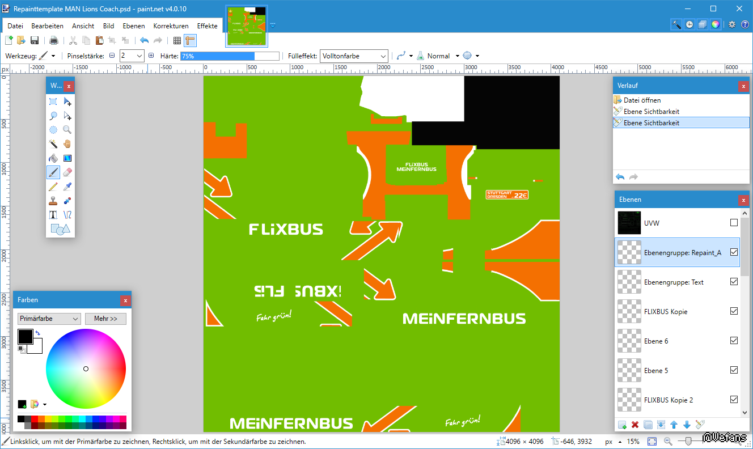
Task: Select the Text tool
Action: tap(53, 215)
